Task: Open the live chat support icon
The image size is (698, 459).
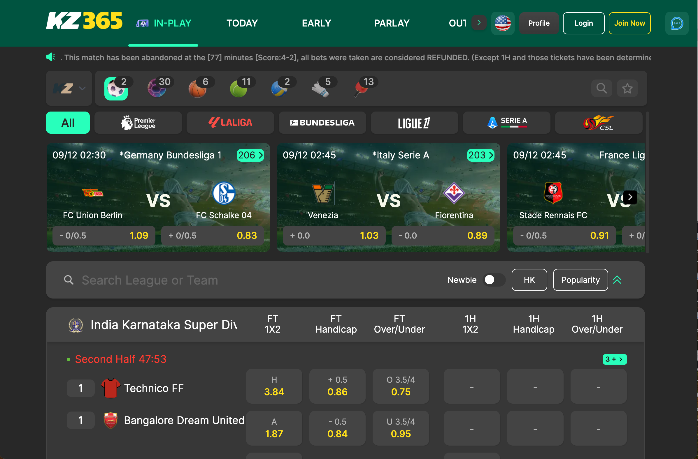Action: pos(677,23)
